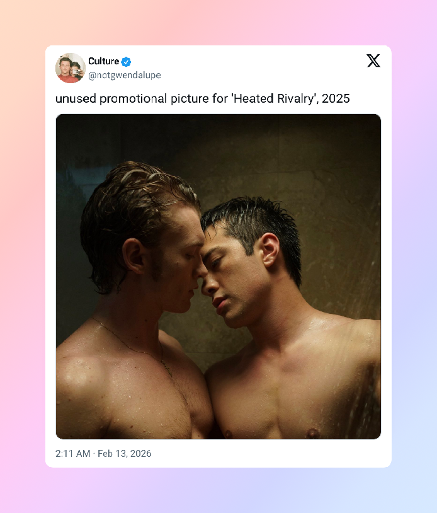The width and height of the screenshot is (437, 513).
Task: Click empty white space beside the handle
Action: (x=261, y=75)
